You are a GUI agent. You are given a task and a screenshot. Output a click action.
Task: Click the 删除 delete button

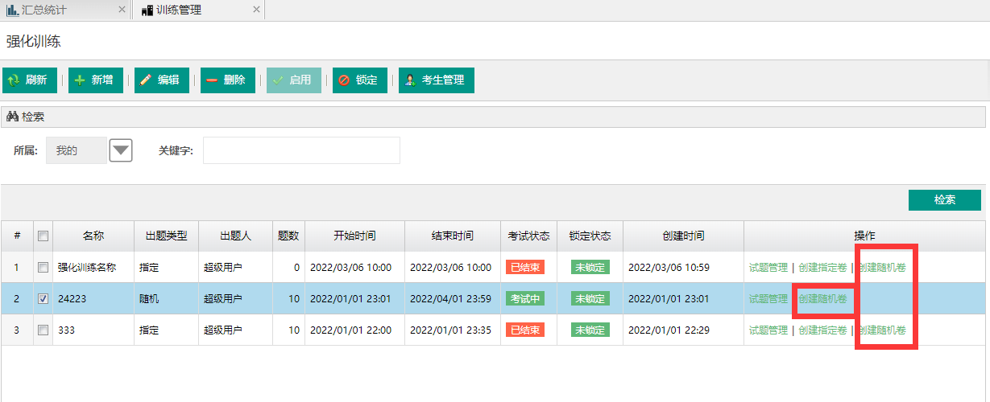(228, 80)
